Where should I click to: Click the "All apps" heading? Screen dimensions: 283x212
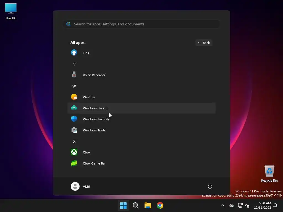77,43
